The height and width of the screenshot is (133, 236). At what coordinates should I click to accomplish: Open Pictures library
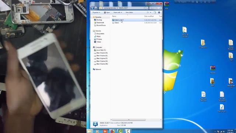coord(99,39)
